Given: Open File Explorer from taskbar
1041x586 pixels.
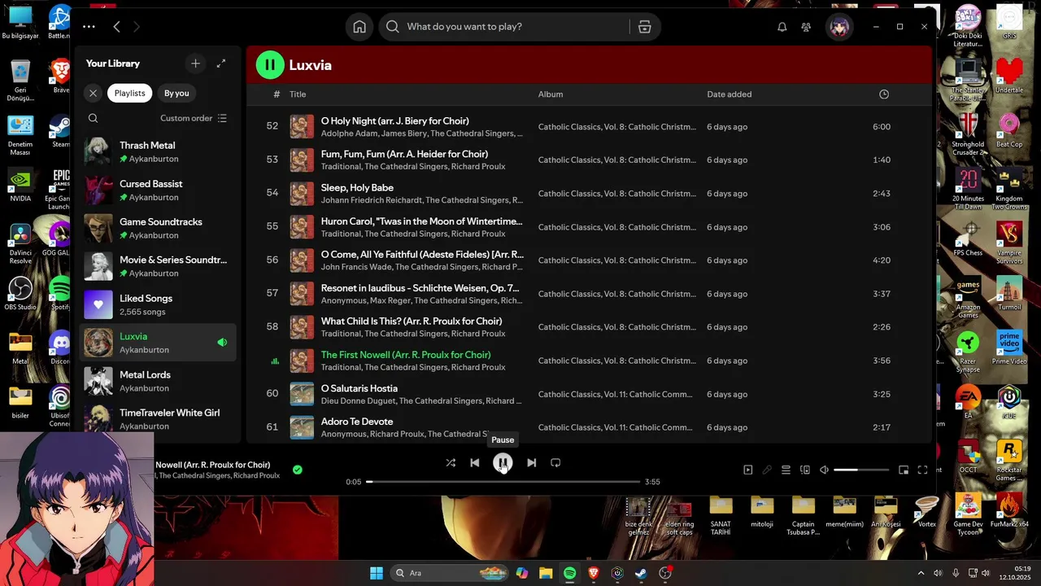Looking at the screenshot, I should click(x=545, y=573).
